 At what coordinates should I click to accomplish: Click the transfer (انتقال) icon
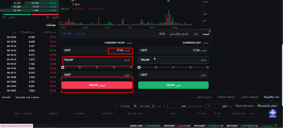[69, 34]
